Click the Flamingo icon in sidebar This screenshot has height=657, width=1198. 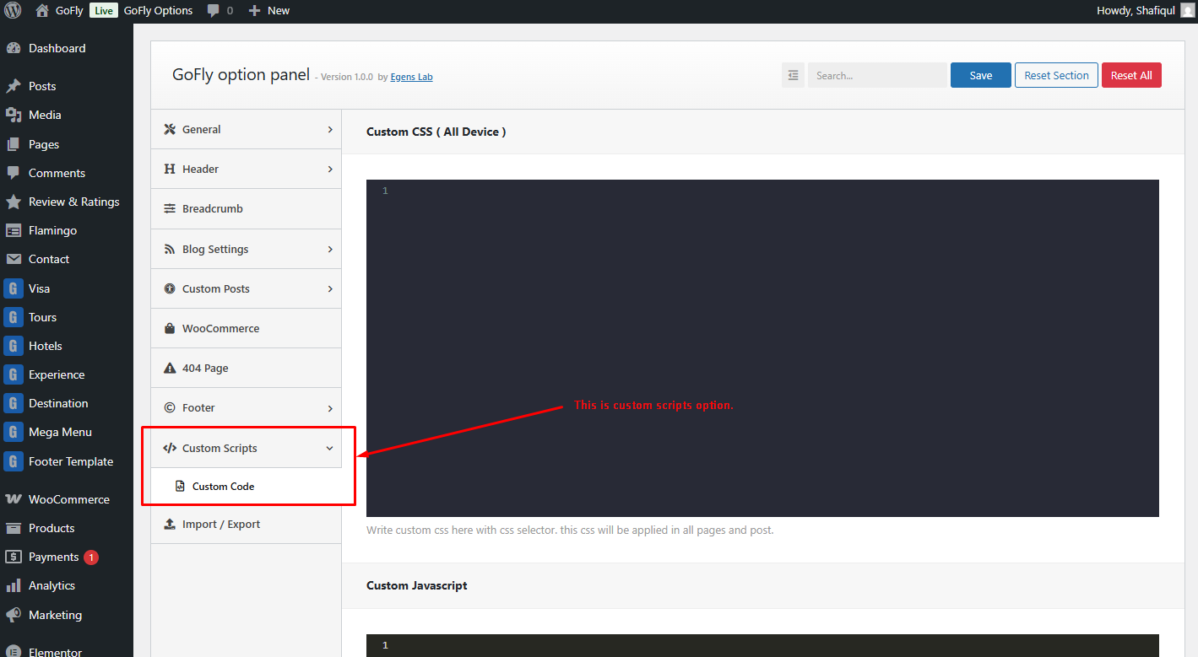tap(14, 230)
